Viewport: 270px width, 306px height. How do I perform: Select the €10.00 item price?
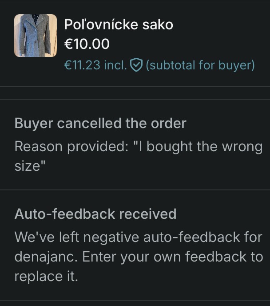87,44
